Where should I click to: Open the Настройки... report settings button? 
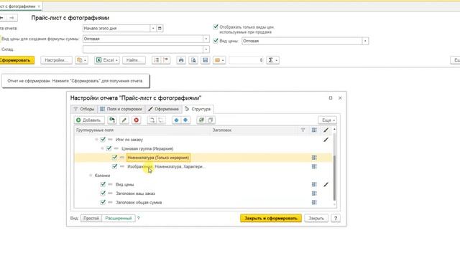click(x=56, y=60)
